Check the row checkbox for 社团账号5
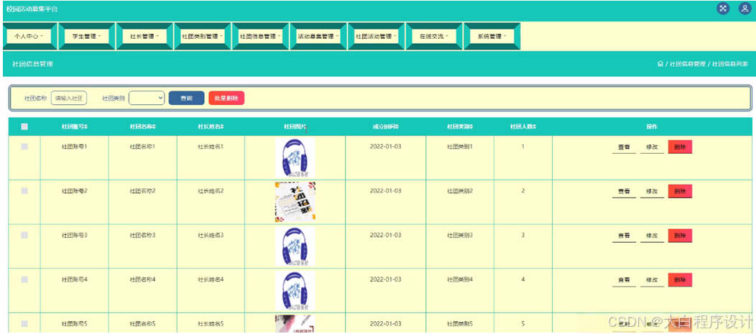 pos(24,324)
